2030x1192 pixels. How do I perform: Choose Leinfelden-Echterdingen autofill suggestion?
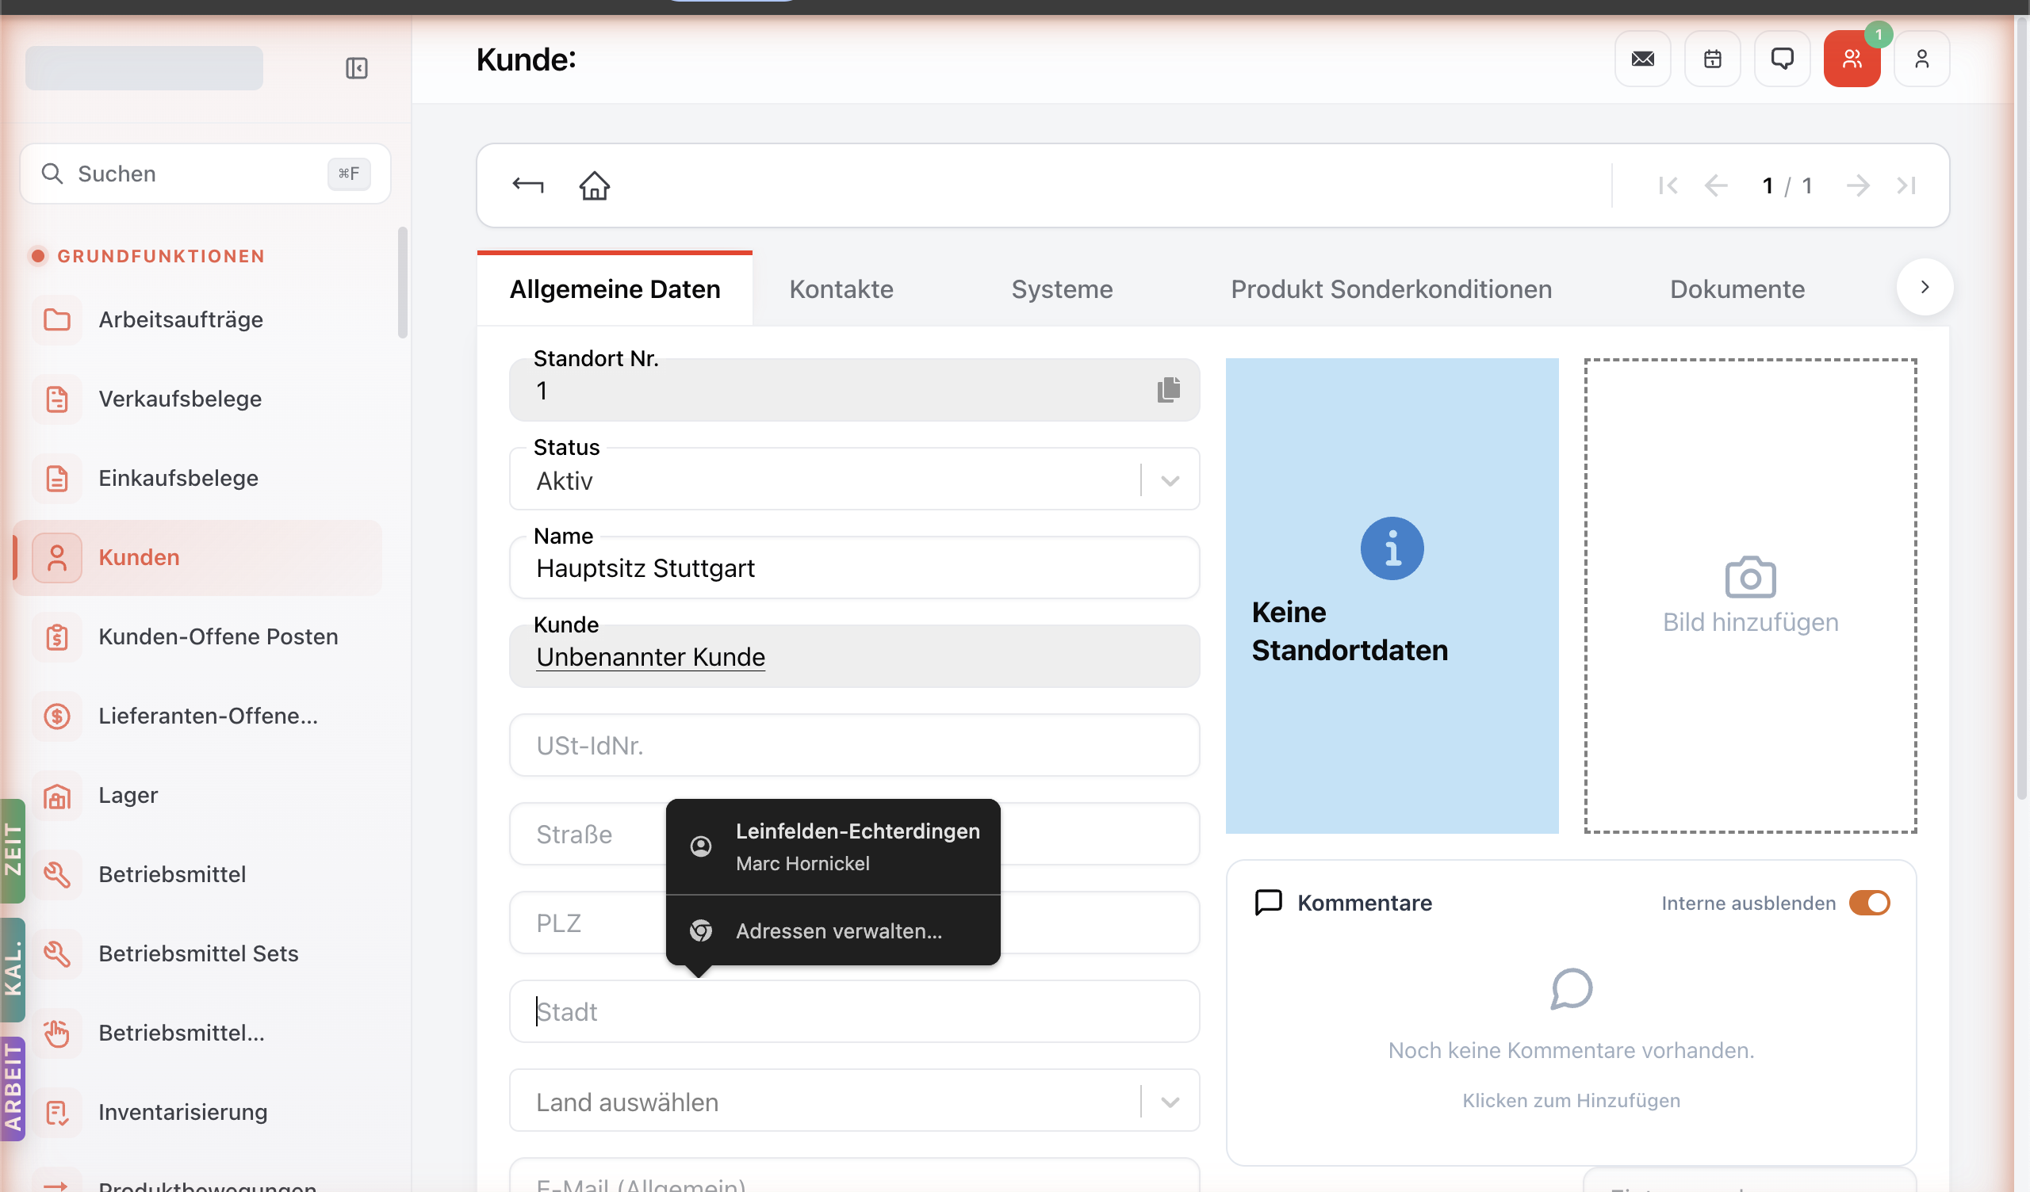pyautogui.click(x=833, y=846)
